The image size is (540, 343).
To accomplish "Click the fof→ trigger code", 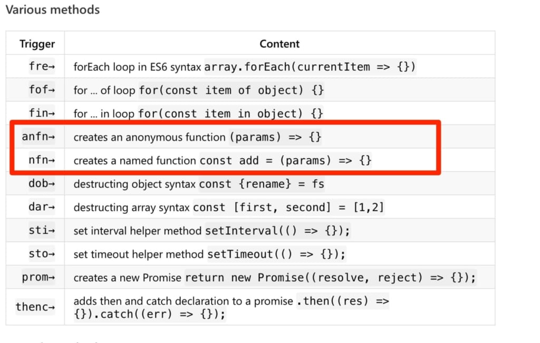I will click(x=42, y=90).
